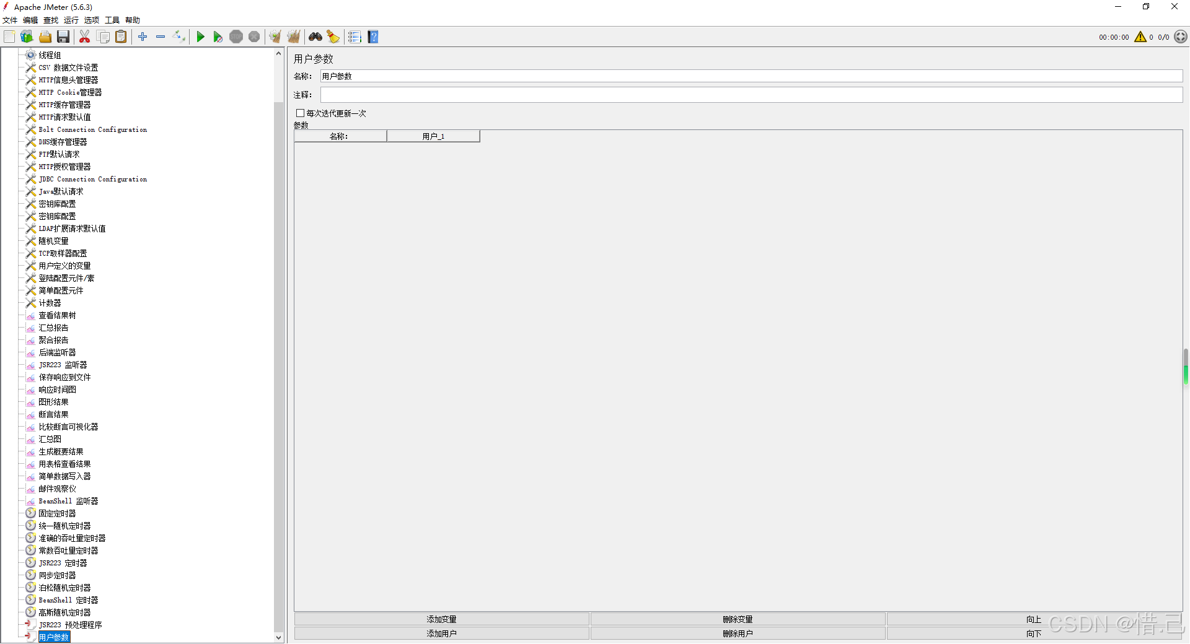Select CSV 数据文件设置 tree node

pyautogui.click(x=68, y=67)
